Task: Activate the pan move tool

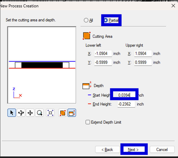Action: click(x=30, y=113)
